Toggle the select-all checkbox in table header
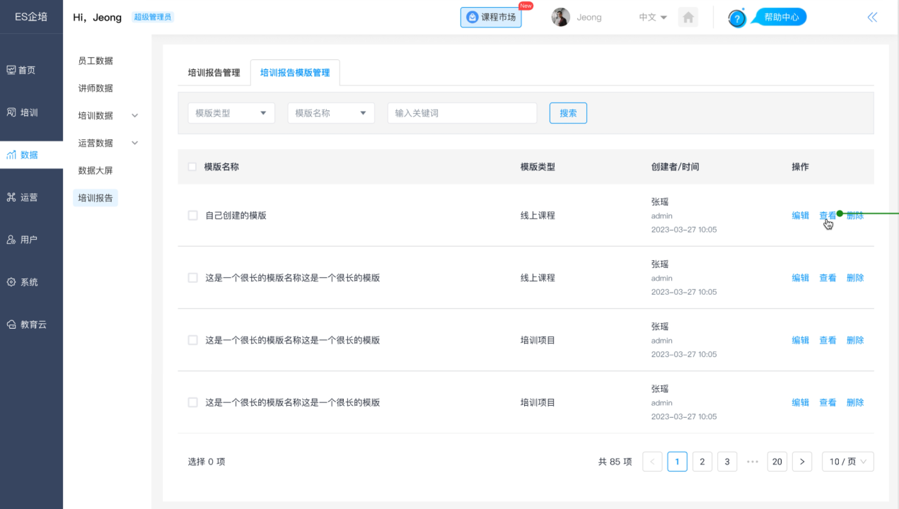The image size is (899, 509). pos(192,166)
